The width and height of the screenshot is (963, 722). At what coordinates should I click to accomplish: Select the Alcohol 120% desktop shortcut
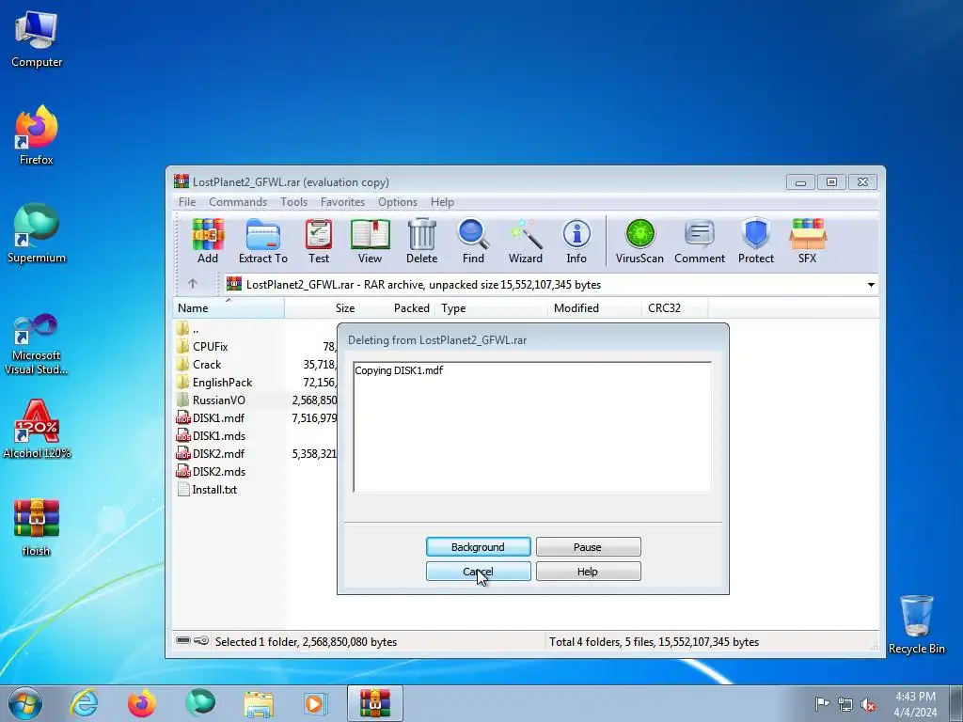point(37,429)
